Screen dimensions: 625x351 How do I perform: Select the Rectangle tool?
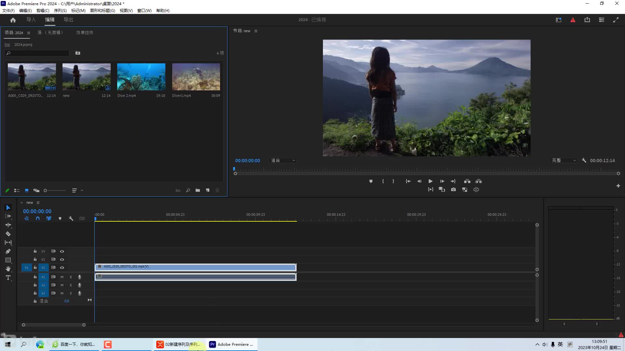point(8,260)
